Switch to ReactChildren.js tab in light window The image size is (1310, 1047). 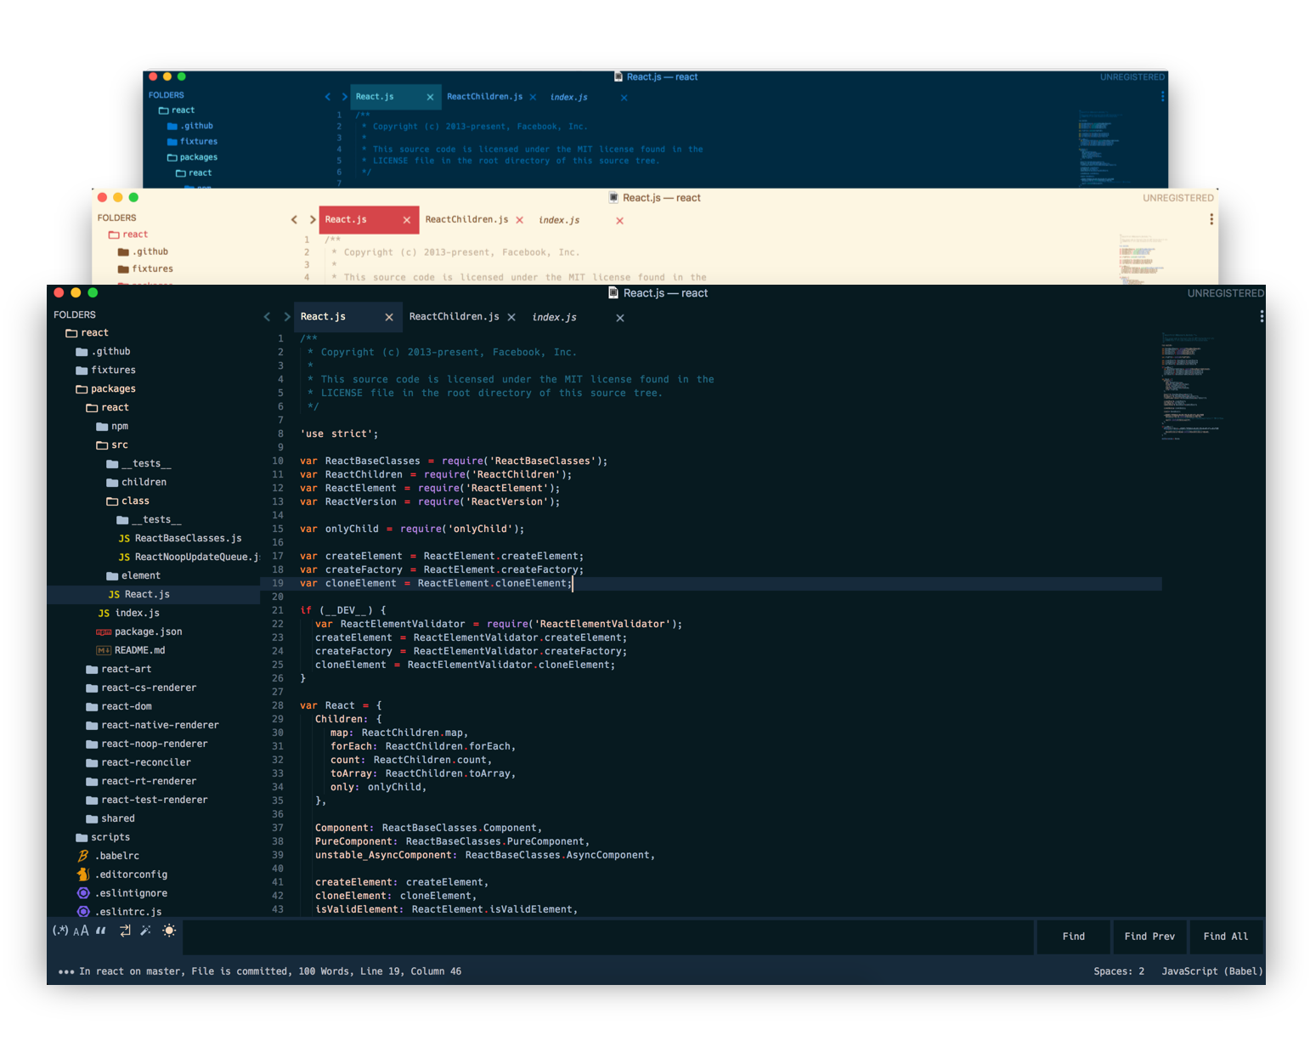(x=466, y=220)
